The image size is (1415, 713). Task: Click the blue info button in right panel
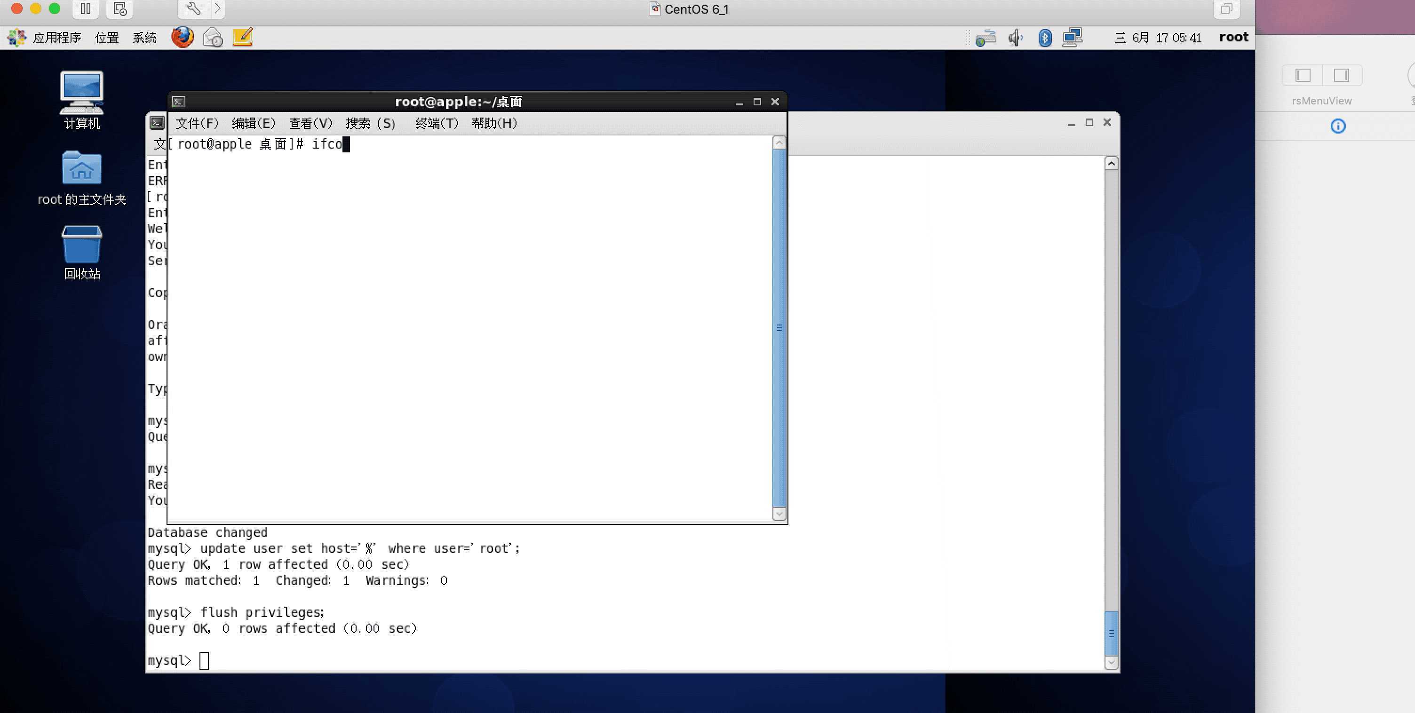pyautogui.click(x=1337, y=127)
